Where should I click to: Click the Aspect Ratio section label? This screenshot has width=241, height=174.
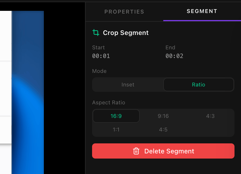[109, 102]
